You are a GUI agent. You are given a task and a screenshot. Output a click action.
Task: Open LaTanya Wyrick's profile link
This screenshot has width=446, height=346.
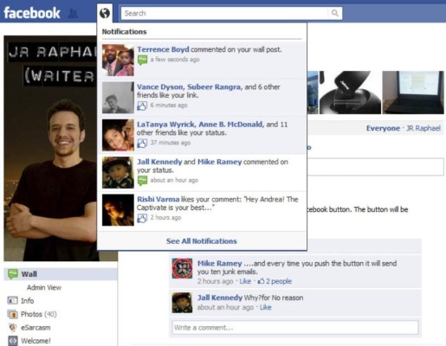click(x=166, y=125)
